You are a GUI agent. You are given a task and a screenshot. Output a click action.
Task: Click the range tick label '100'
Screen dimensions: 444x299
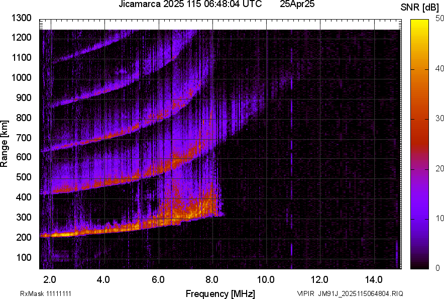[x=24, y=257]
